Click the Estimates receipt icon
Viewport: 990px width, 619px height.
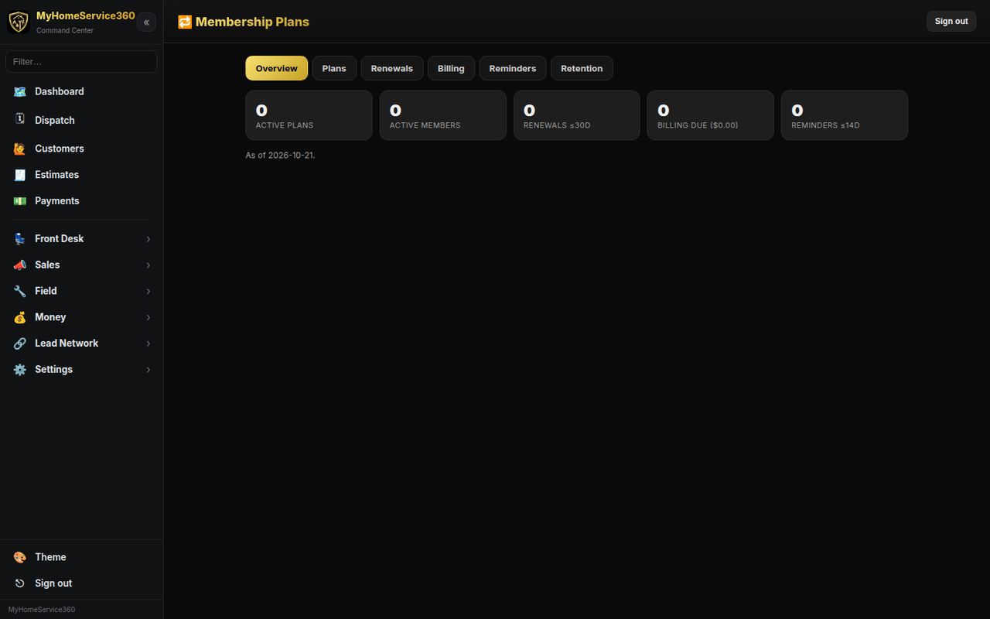[x=20, y=175]
